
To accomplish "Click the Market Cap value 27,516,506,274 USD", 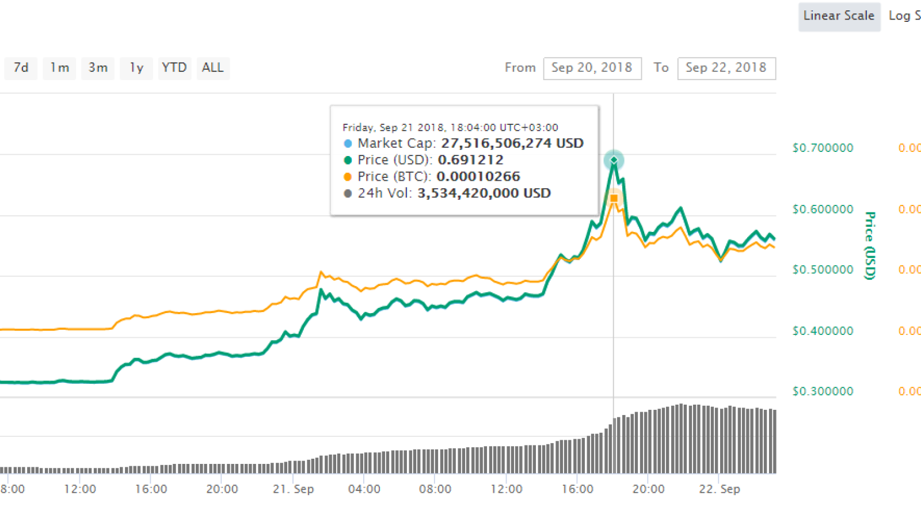I will (512, 143).
